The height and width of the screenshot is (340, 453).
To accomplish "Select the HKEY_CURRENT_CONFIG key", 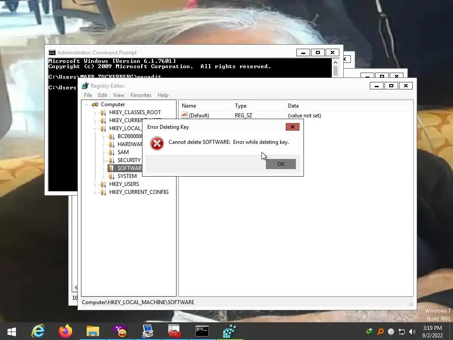I will tap(138, 192).
